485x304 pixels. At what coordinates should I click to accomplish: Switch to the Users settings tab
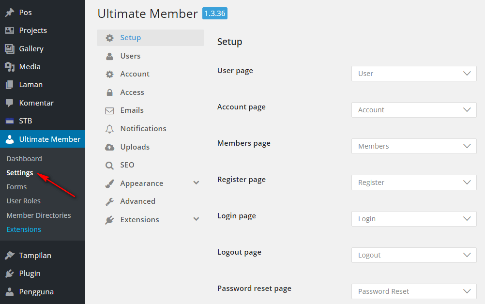tap(130, 56)
